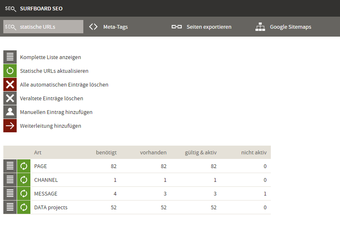This screenshot has height=228, width=340.
Task: Refresh the DATA projects row
Action: (24, 207)
